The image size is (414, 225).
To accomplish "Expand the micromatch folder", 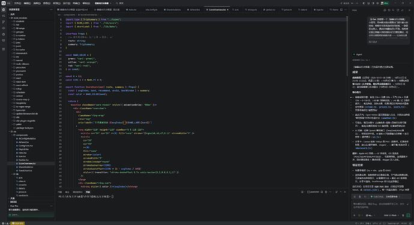I will 21,53.
